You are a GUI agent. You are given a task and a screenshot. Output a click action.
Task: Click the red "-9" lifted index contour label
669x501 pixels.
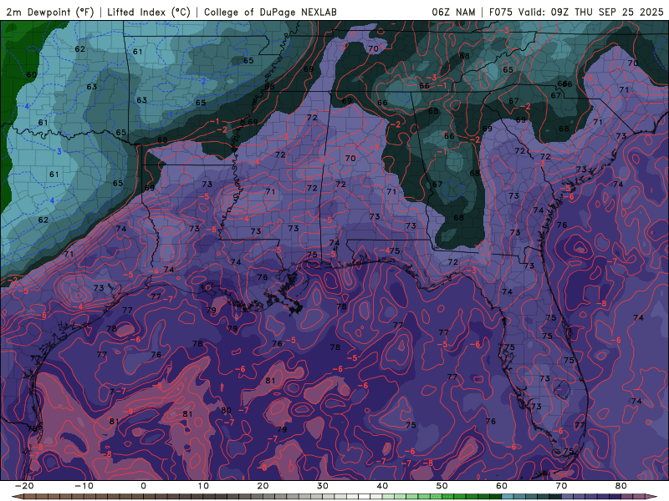[128, 412]
